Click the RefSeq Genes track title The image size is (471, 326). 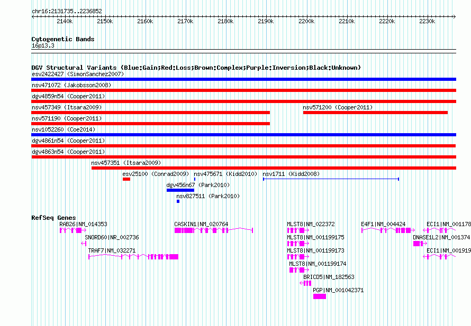[53, 218]
